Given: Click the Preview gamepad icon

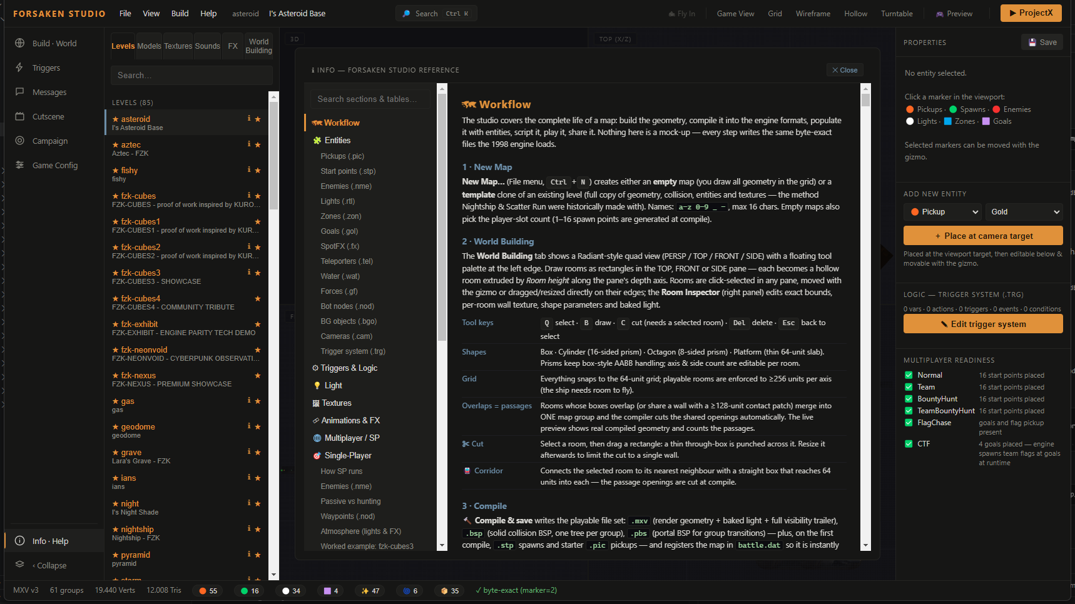Looking at the screenshot, I should click(939, 14).
